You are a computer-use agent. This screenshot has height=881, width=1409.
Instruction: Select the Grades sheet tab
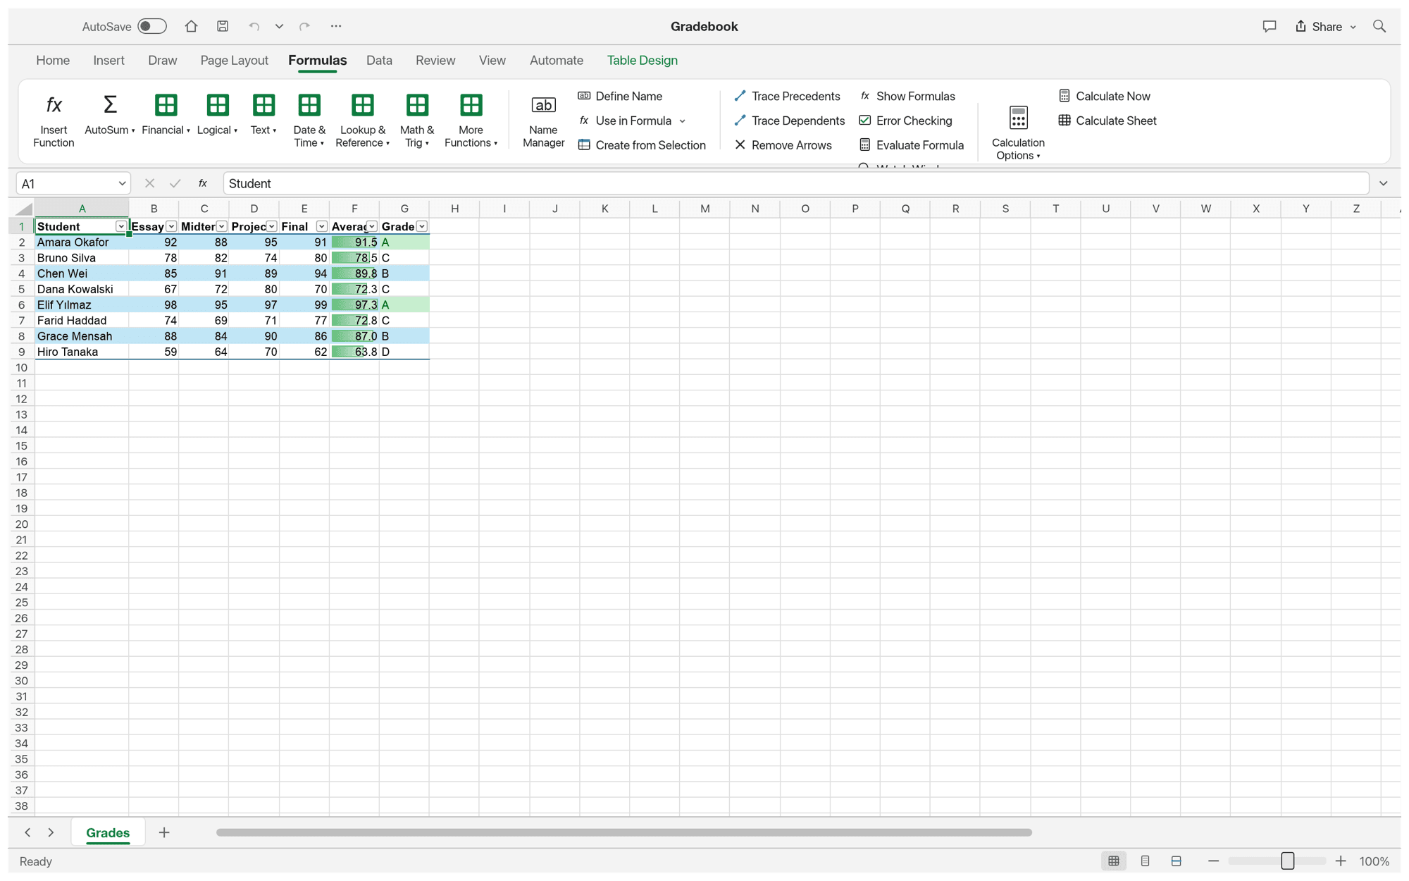108,832
